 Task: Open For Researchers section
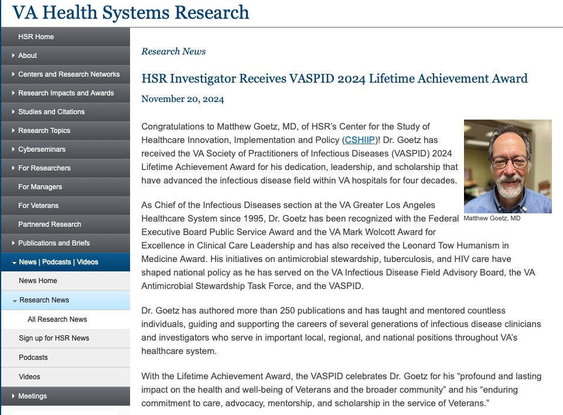44,168
